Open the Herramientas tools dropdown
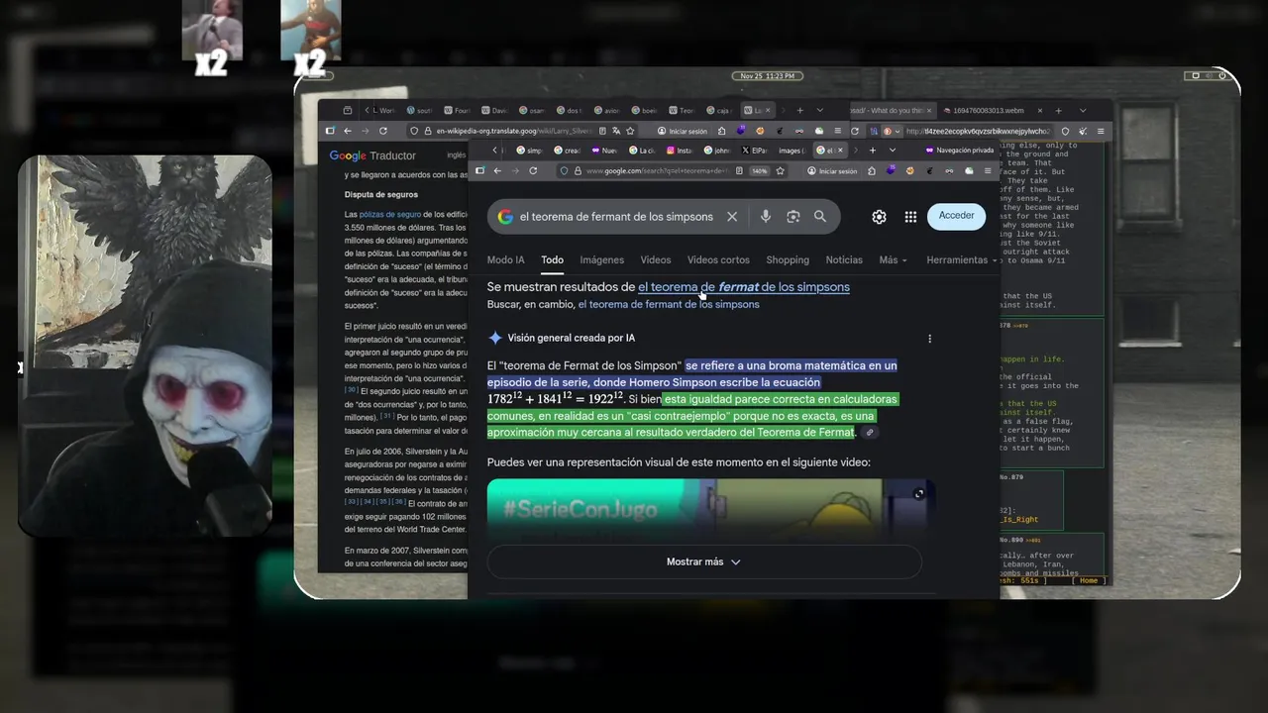Screen dimensions: 1268x713 click(x=962, y=260)
